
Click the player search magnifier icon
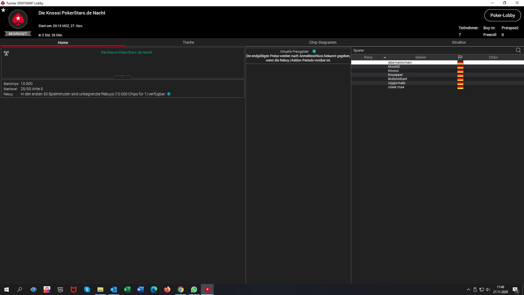[x=518, y=50]
